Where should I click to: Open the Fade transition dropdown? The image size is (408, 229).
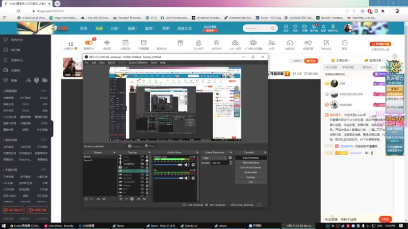coord(214,158)
